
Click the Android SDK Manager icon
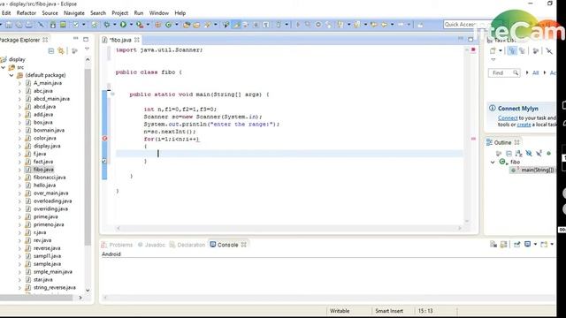[x=53, y=25]
